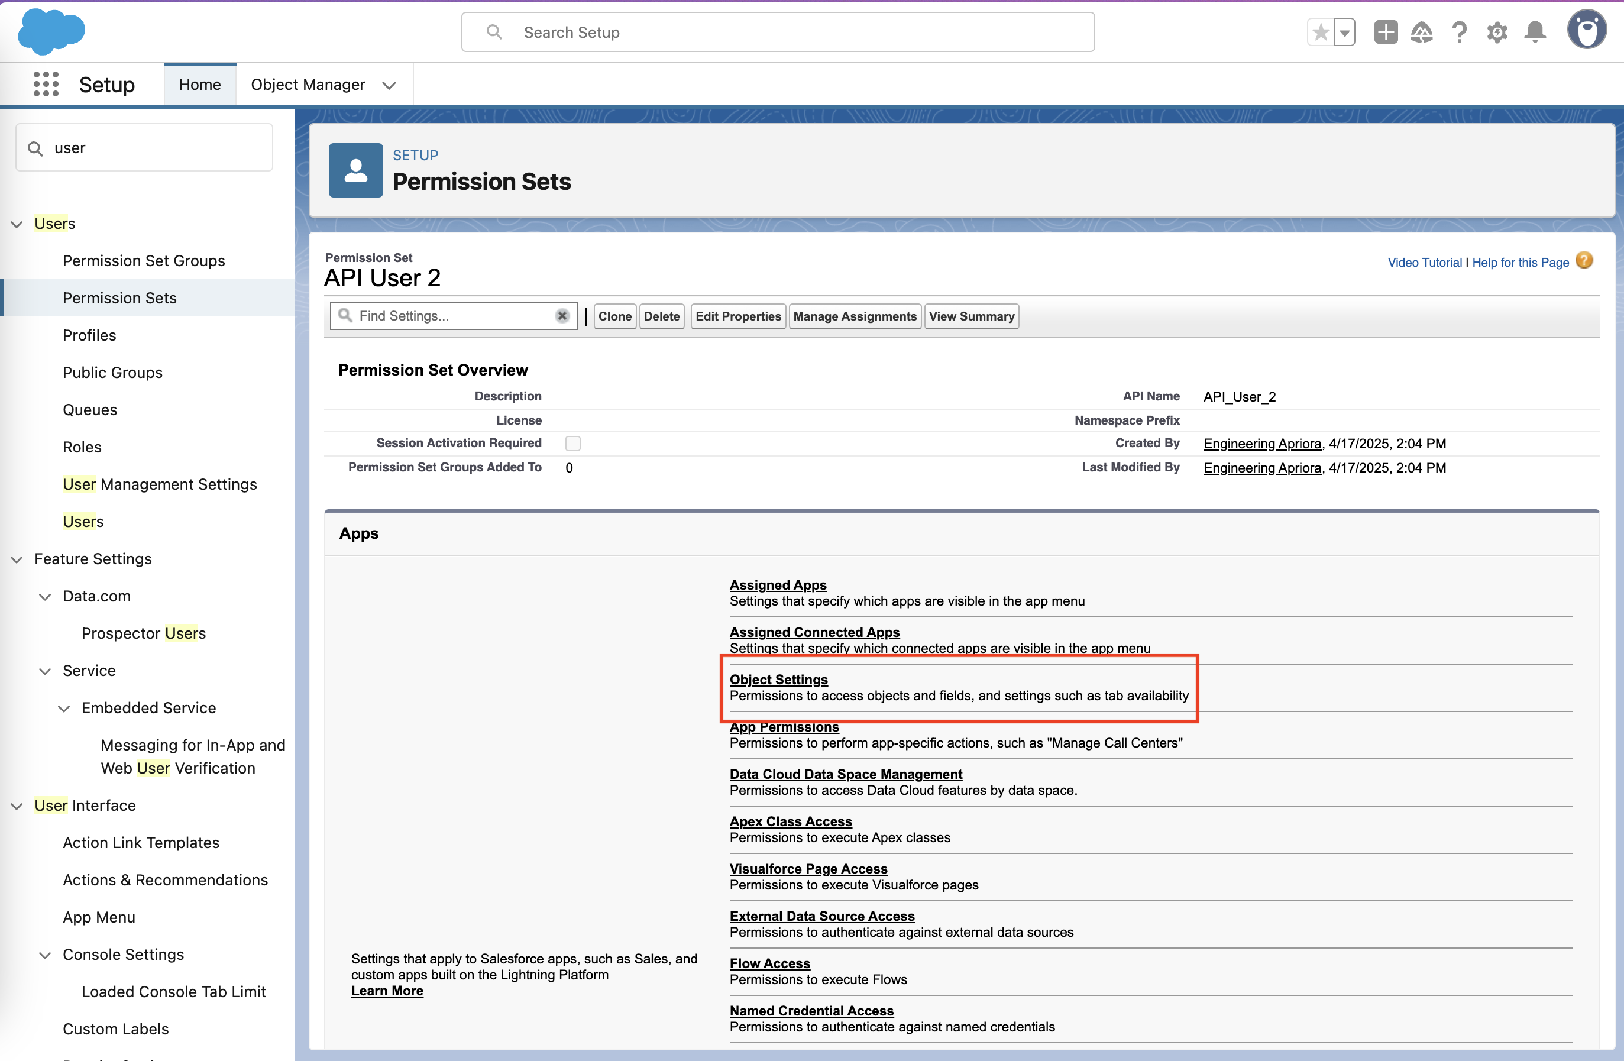This screenshot has width=1624, height=1061.
Task: Open External Data Source Access link
Action: coord(822,916)
